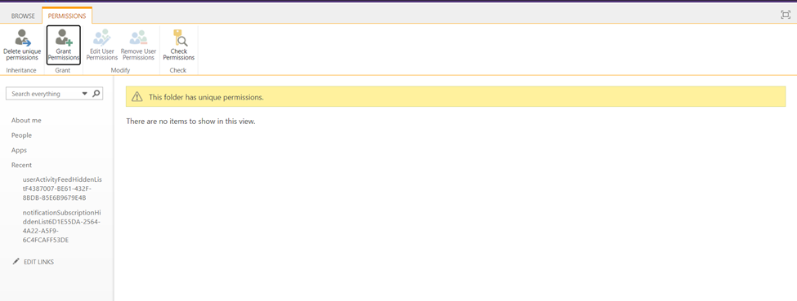
Task: Click the Recent navigation heading
Action: [21, 165]
